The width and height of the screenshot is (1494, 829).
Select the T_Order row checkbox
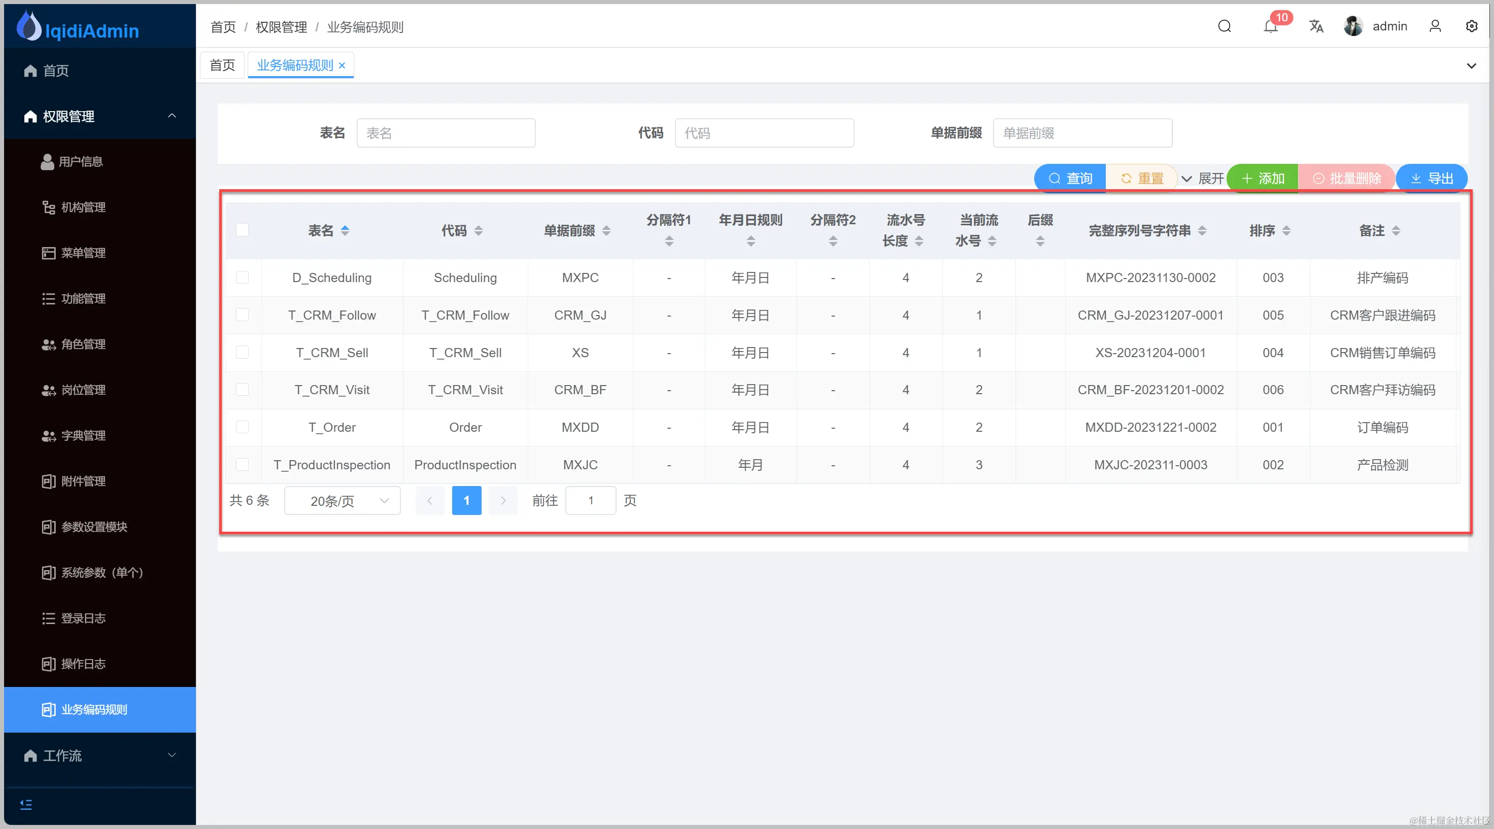[243, 427]
